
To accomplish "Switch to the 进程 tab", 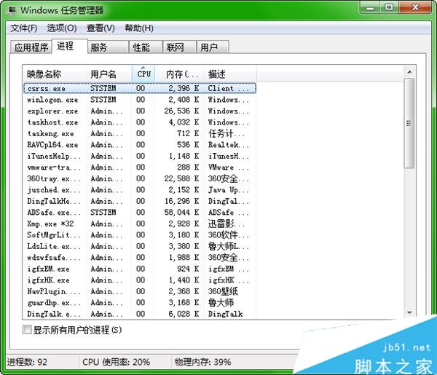I will [70, 46].
